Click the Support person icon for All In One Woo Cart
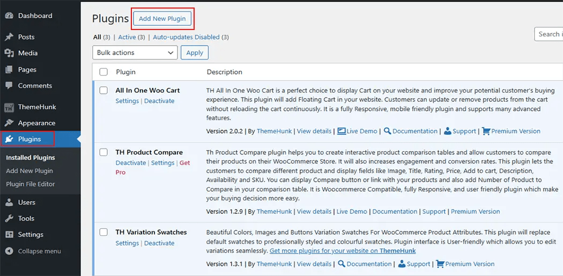This screenshot has height=276, width=563. pyautogui.click(x=447, y=131)
